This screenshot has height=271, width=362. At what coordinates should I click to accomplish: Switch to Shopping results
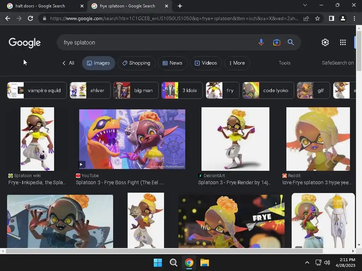[136, 63]
